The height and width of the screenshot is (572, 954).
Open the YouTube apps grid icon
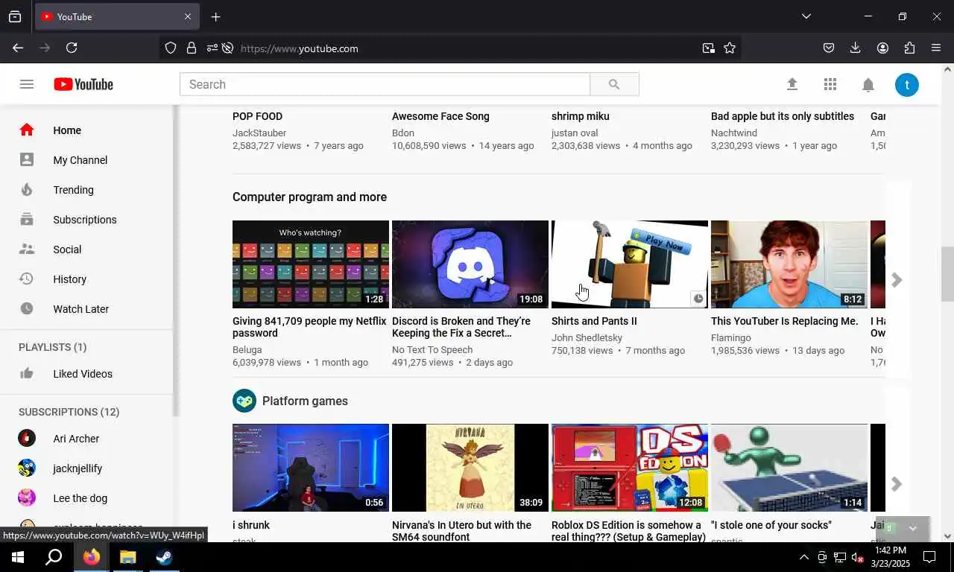click(830, 84)
